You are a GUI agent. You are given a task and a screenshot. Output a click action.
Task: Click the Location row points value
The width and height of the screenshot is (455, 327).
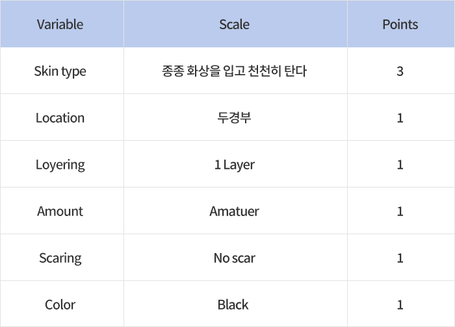click(x=400, y=118)
